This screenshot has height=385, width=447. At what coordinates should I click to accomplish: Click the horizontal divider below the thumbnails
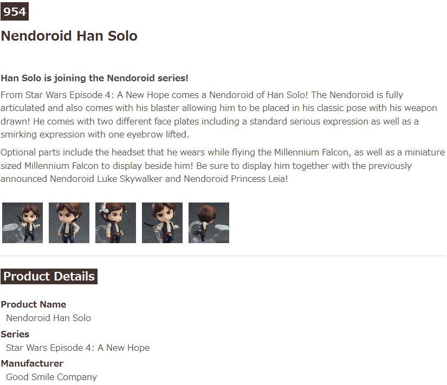tap(223, 256)
